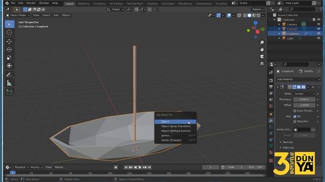Hide the Light in outliner
Image resolution: width=325 pixels, height=182 pixels.
pyautogui.click(x=318, y=38)
